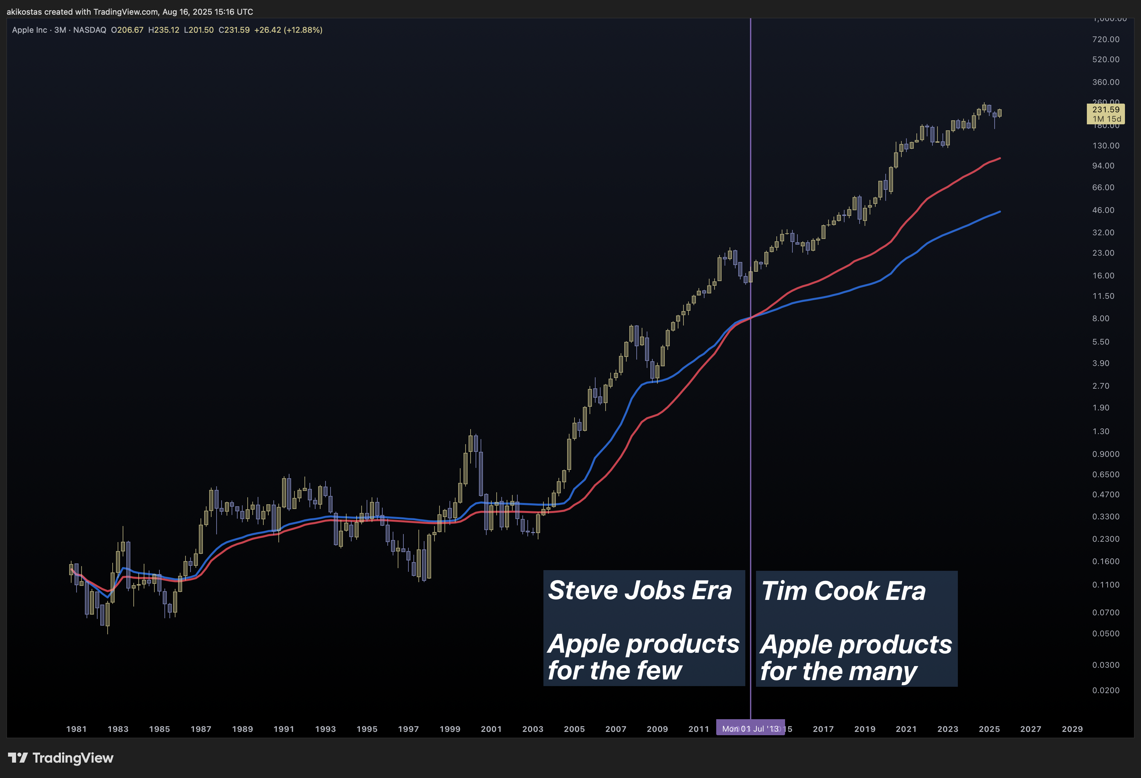Screen dimensions: 1141x778
Task: Click the 0.9000 price axis label
Action: pos(1106,454)
